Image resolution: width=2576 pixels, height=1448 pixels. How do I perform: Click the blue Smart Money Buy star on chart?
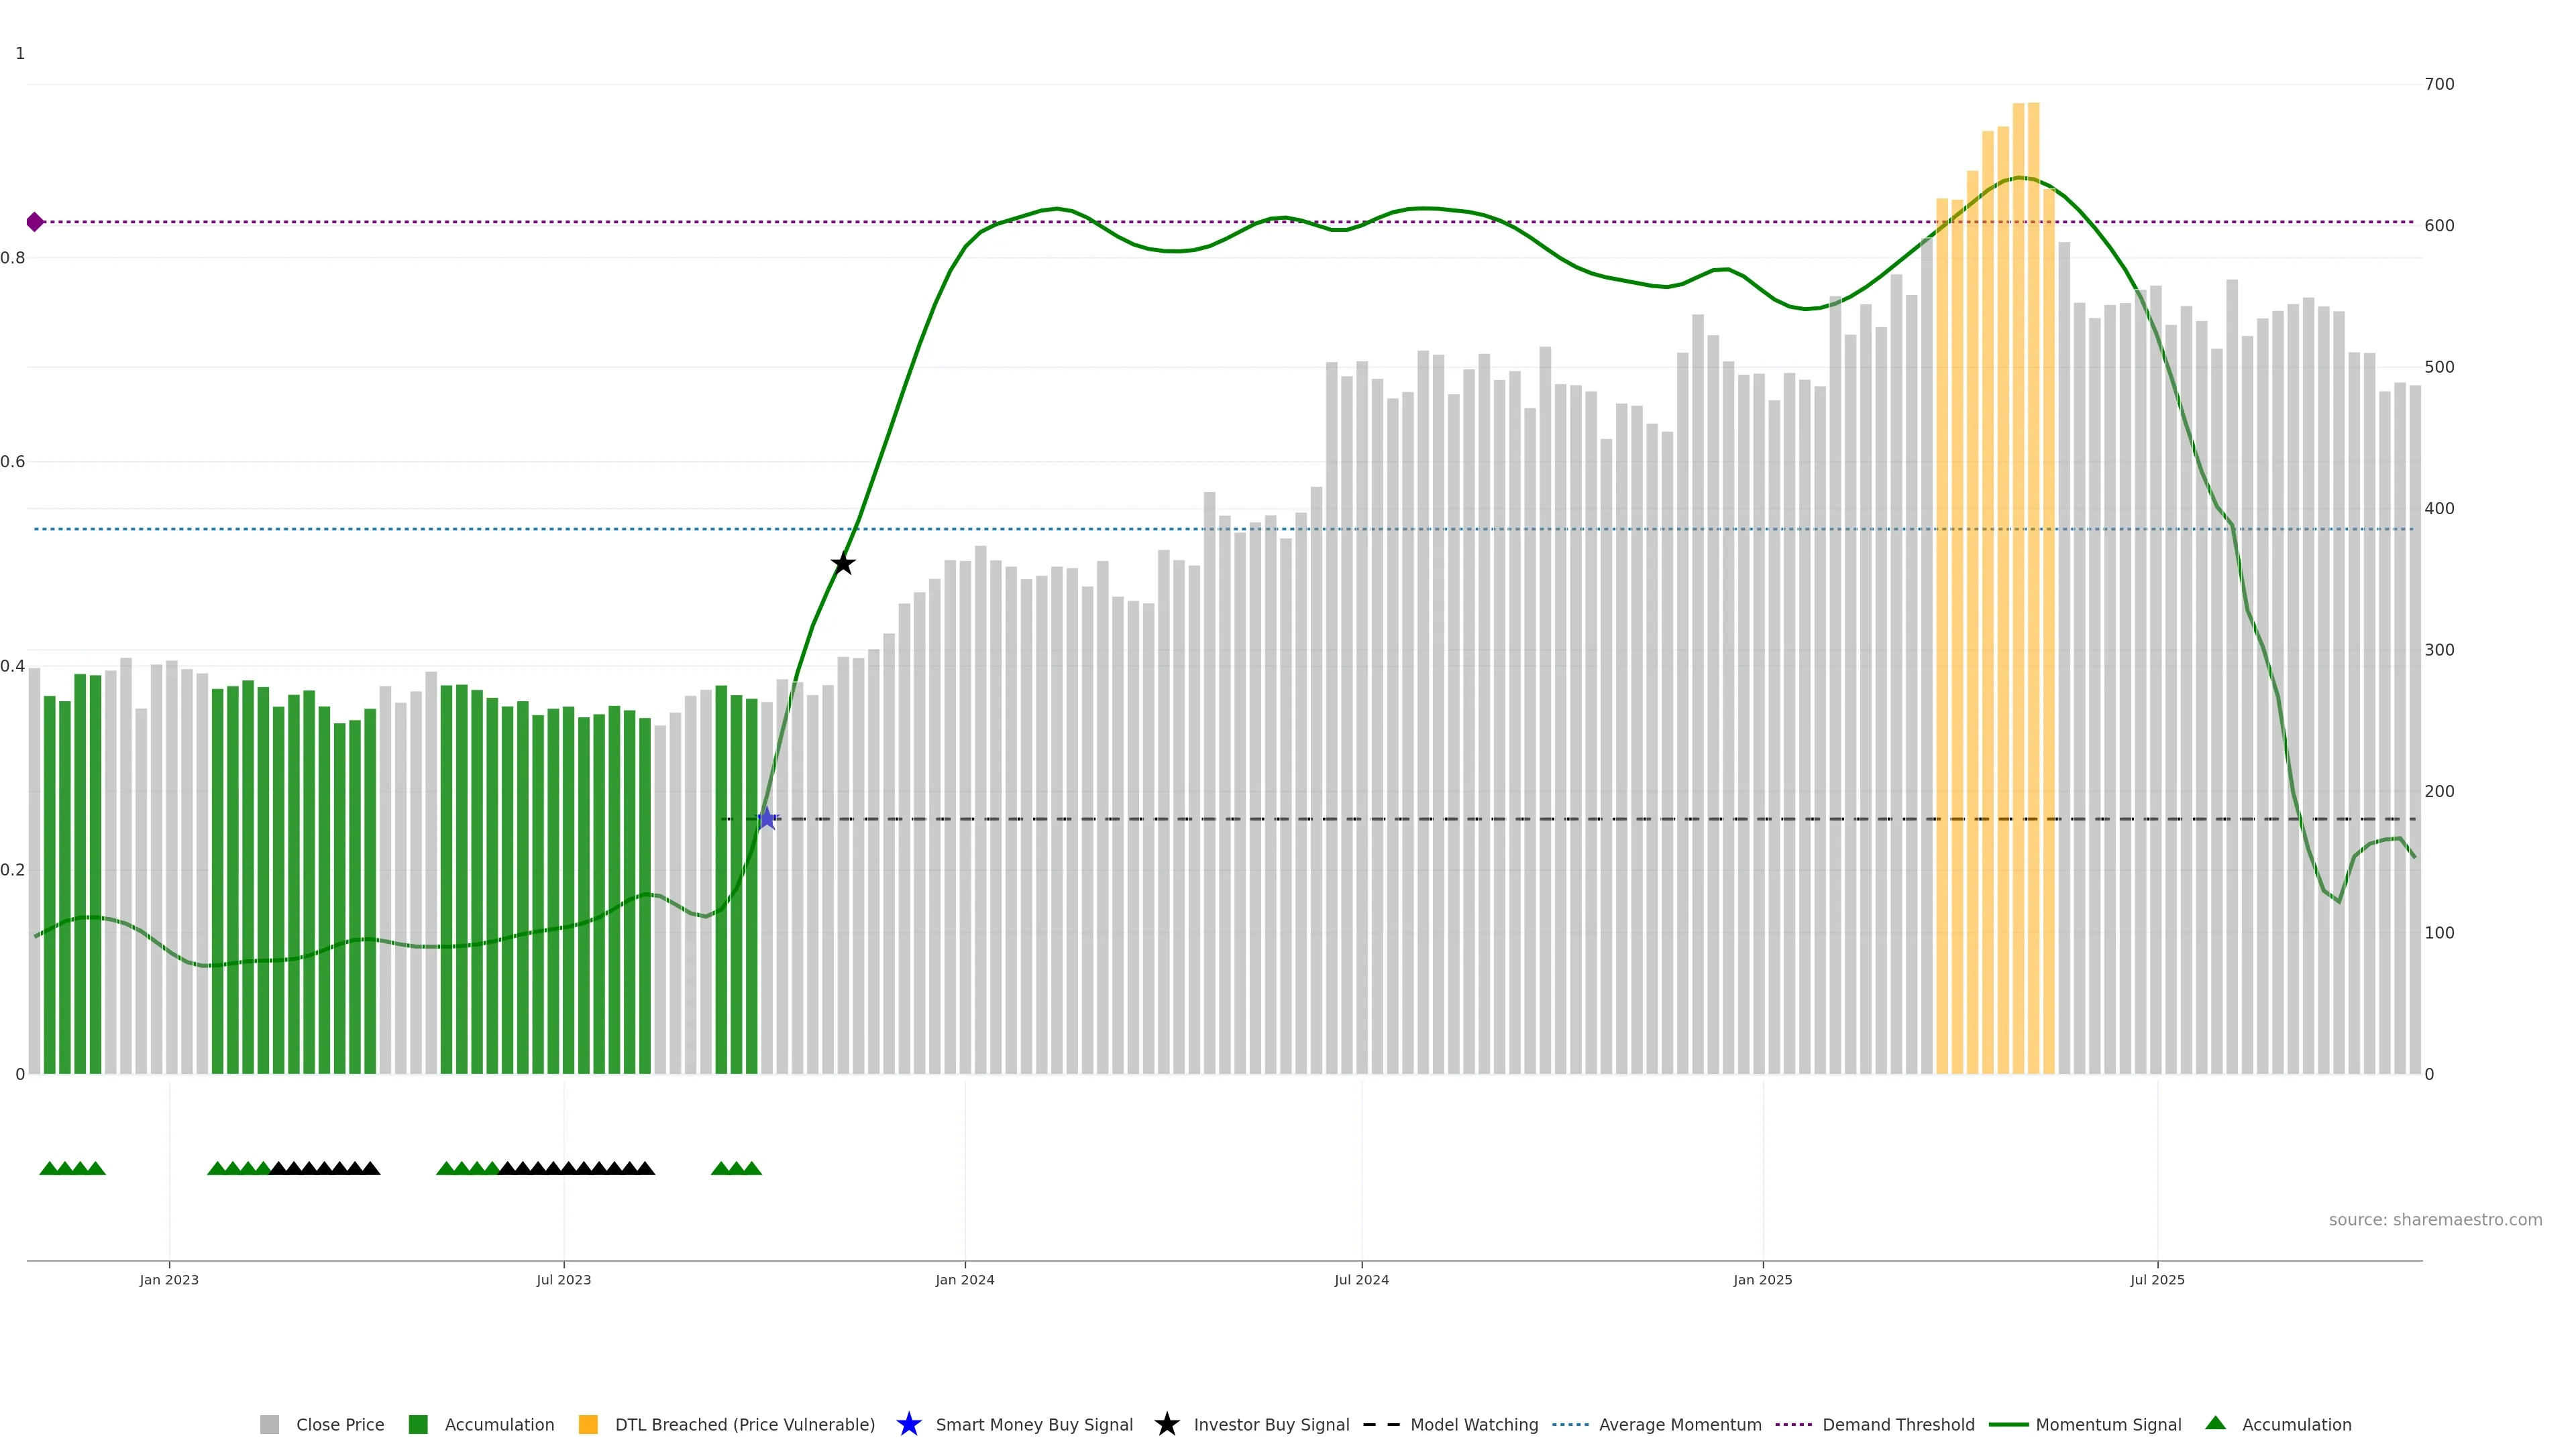tap(767, 819)
